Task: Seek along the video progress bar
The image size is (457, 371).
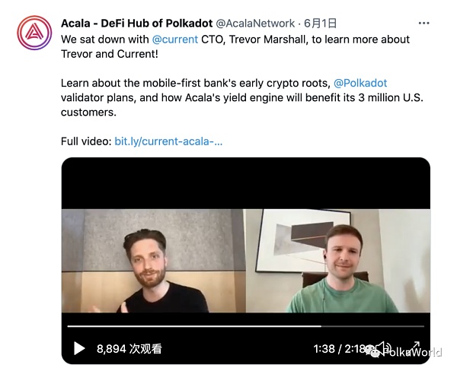Action: 246,326
